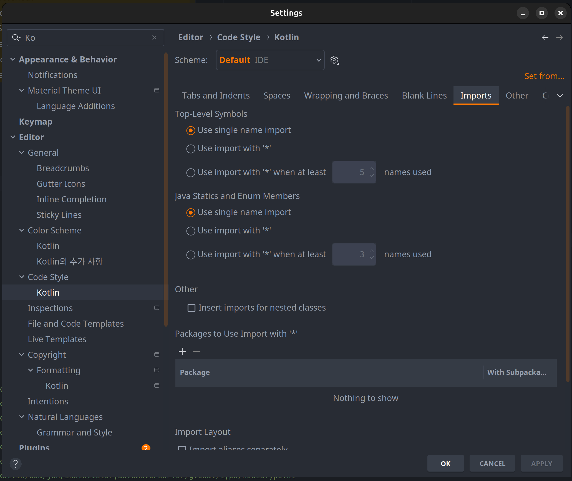Collapse the Code Style node

coord(22,277)
